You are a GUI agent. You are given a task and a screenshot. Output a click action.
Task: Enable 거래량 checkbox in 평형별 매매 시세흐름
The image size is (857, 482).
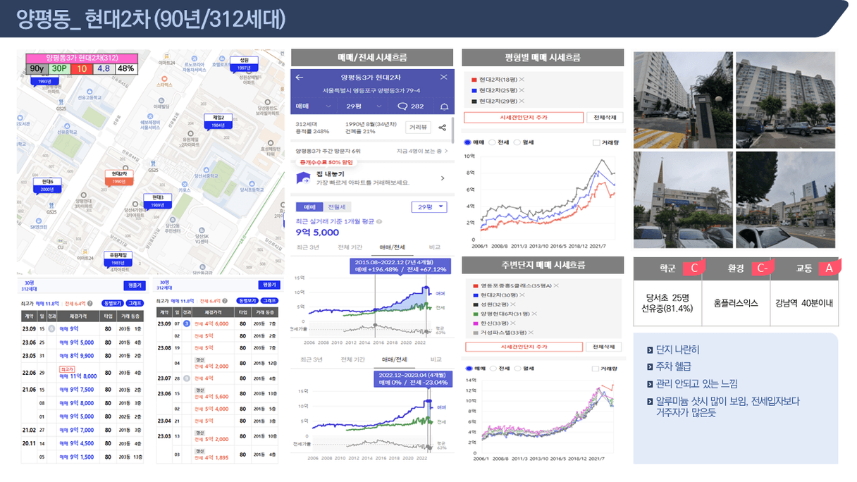(x=597, y=142)
